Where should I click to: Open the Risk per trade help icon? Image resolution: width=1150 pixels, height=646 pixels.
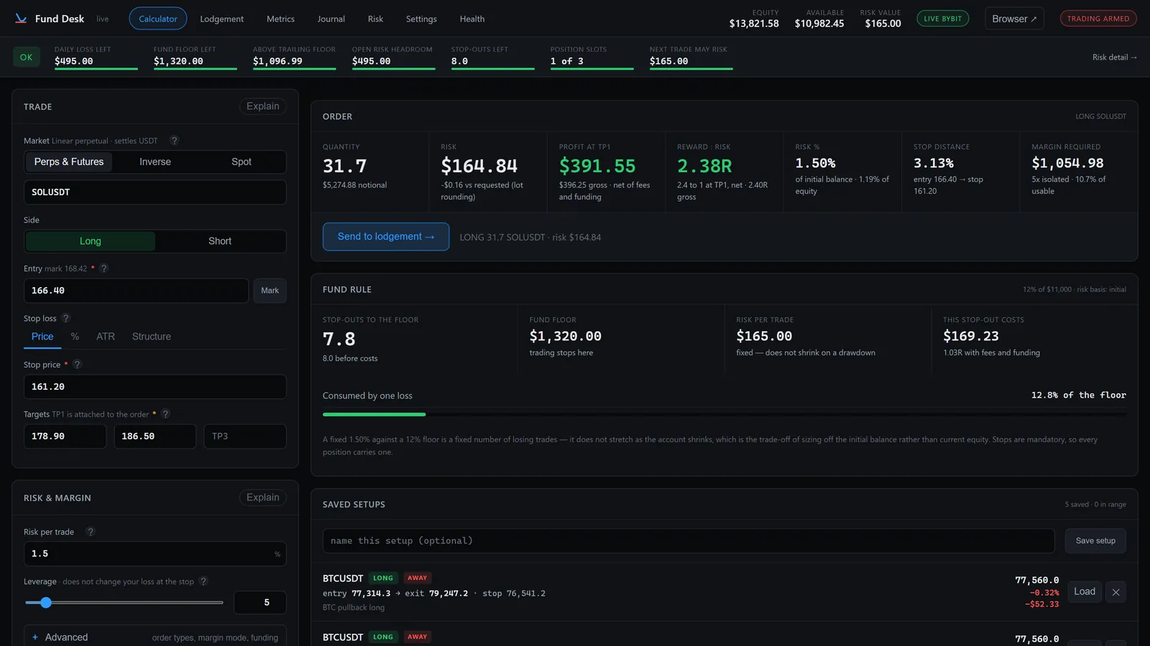(x=91, y=532)
